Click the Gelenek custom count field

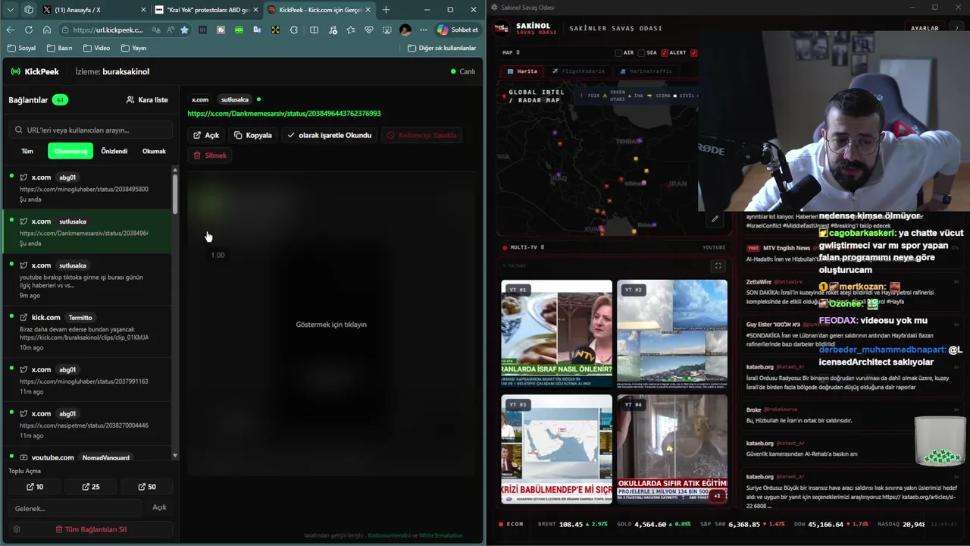click(x=75, y=508)
